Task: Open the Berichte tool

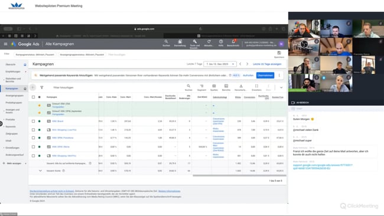Action: pos(226,87)
